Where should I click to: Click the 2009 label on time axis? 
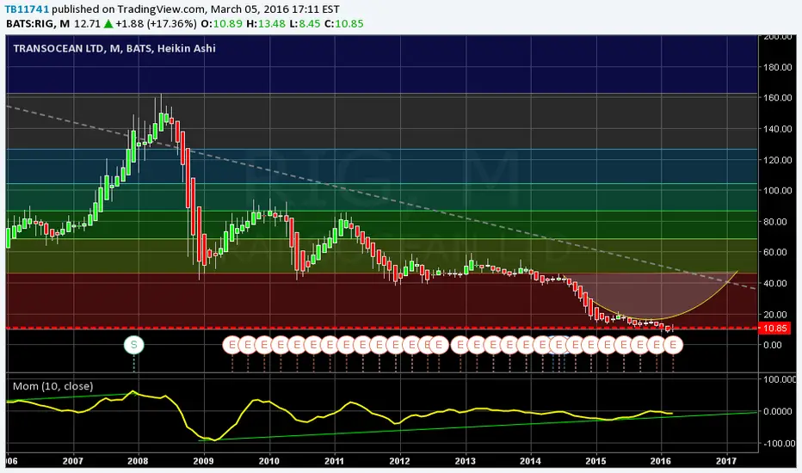coord(203,461)
